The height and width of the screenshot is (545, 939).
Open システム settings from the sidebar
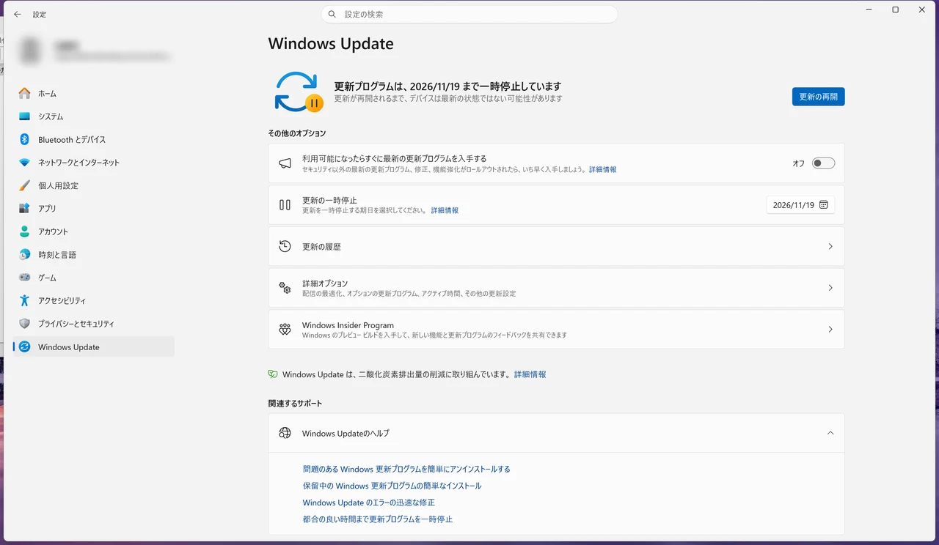(x=94, y=116)
